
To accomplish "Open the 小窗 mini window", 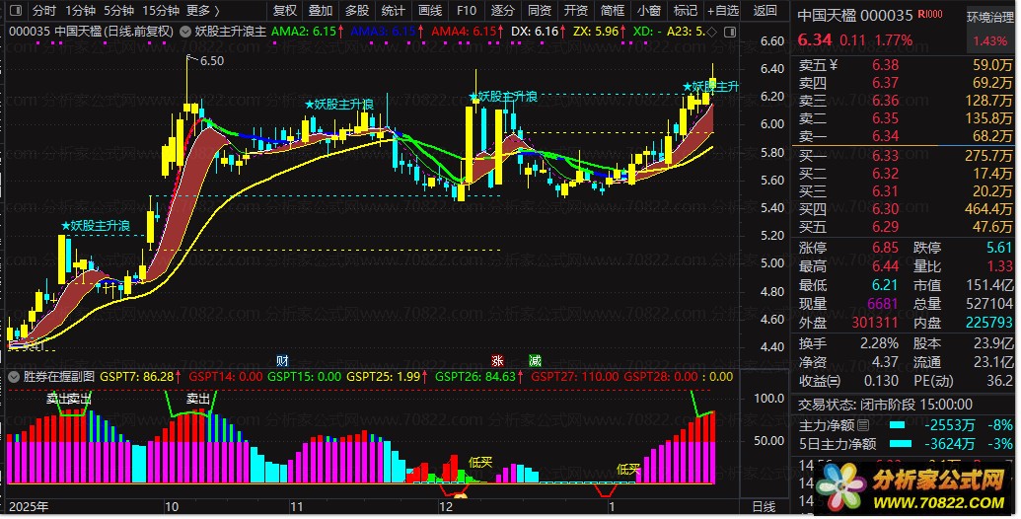I will pos(648,11).
